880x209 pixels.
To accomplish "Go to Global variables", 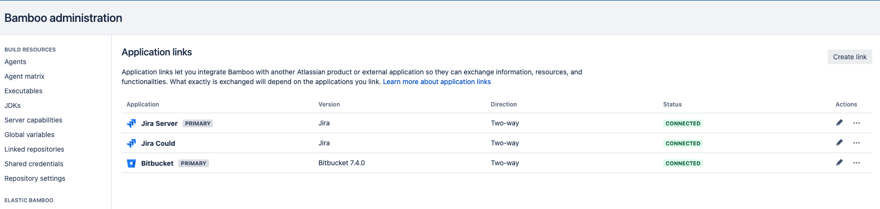I will click(x=29, y=135).
